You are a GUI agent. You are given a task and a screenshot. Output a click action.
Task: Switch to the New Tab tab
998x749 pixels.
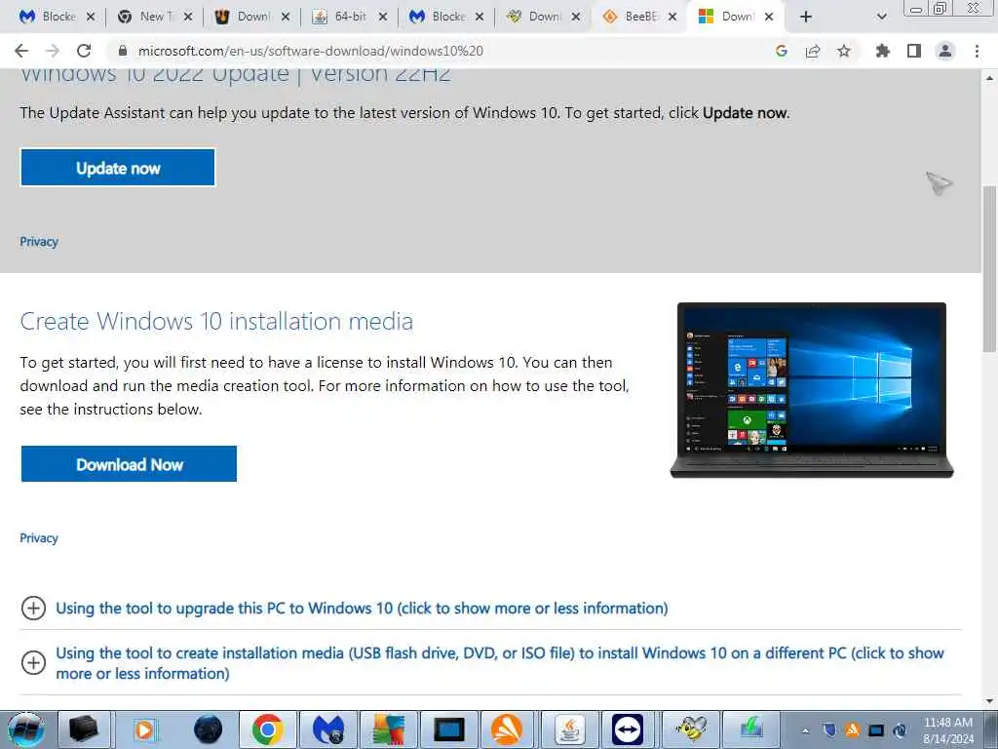click(x=147, y=17)
